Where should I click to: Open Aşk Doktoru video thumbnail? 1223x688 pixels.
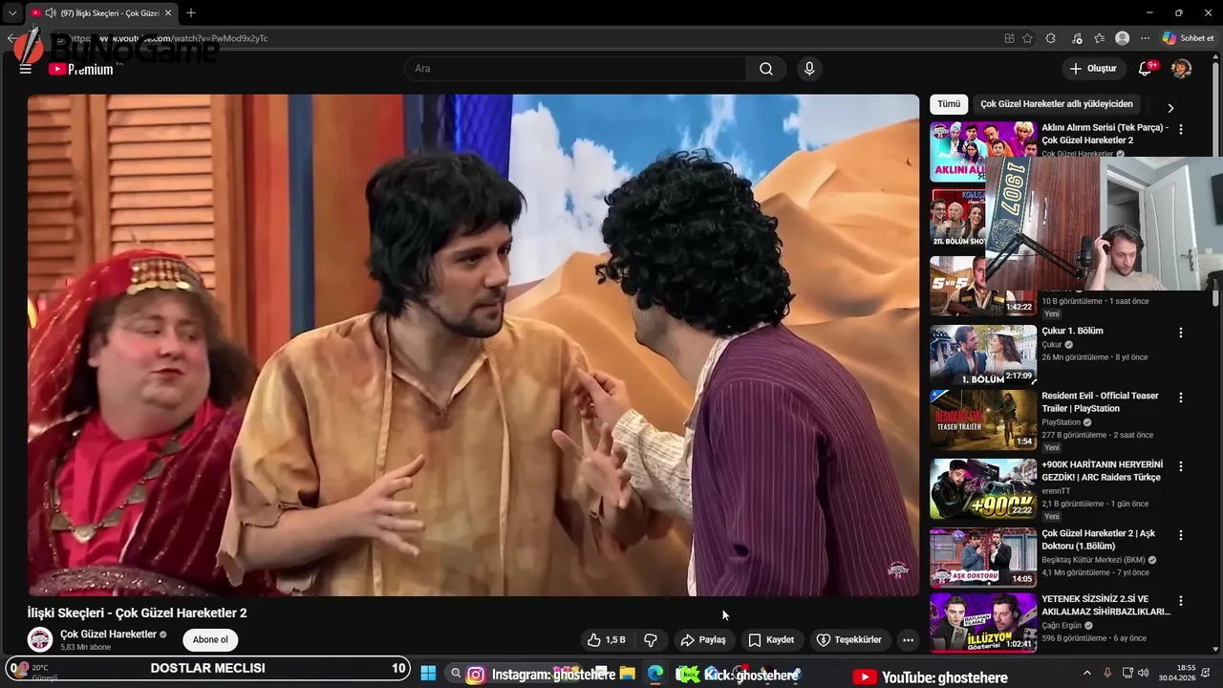point(983,557)
